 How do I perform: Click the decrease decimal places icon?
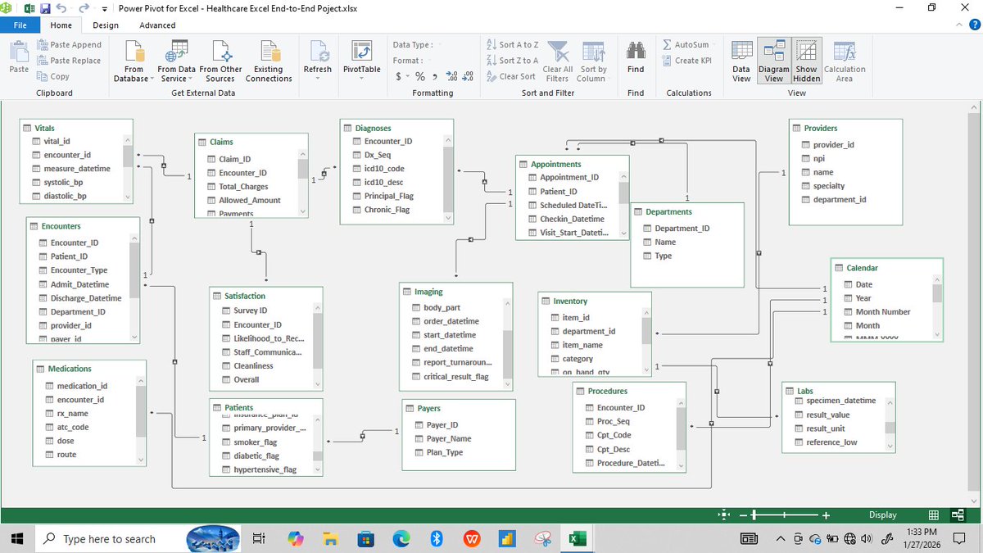468,76
